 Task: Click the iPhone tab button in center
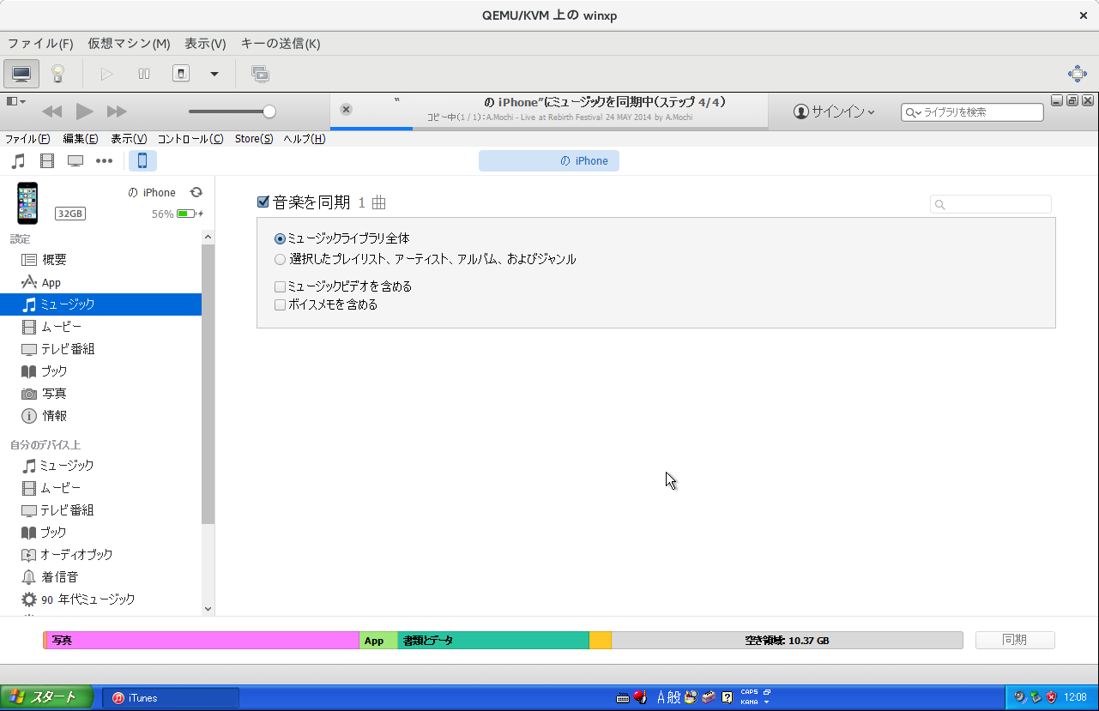(x=549, y=160)
